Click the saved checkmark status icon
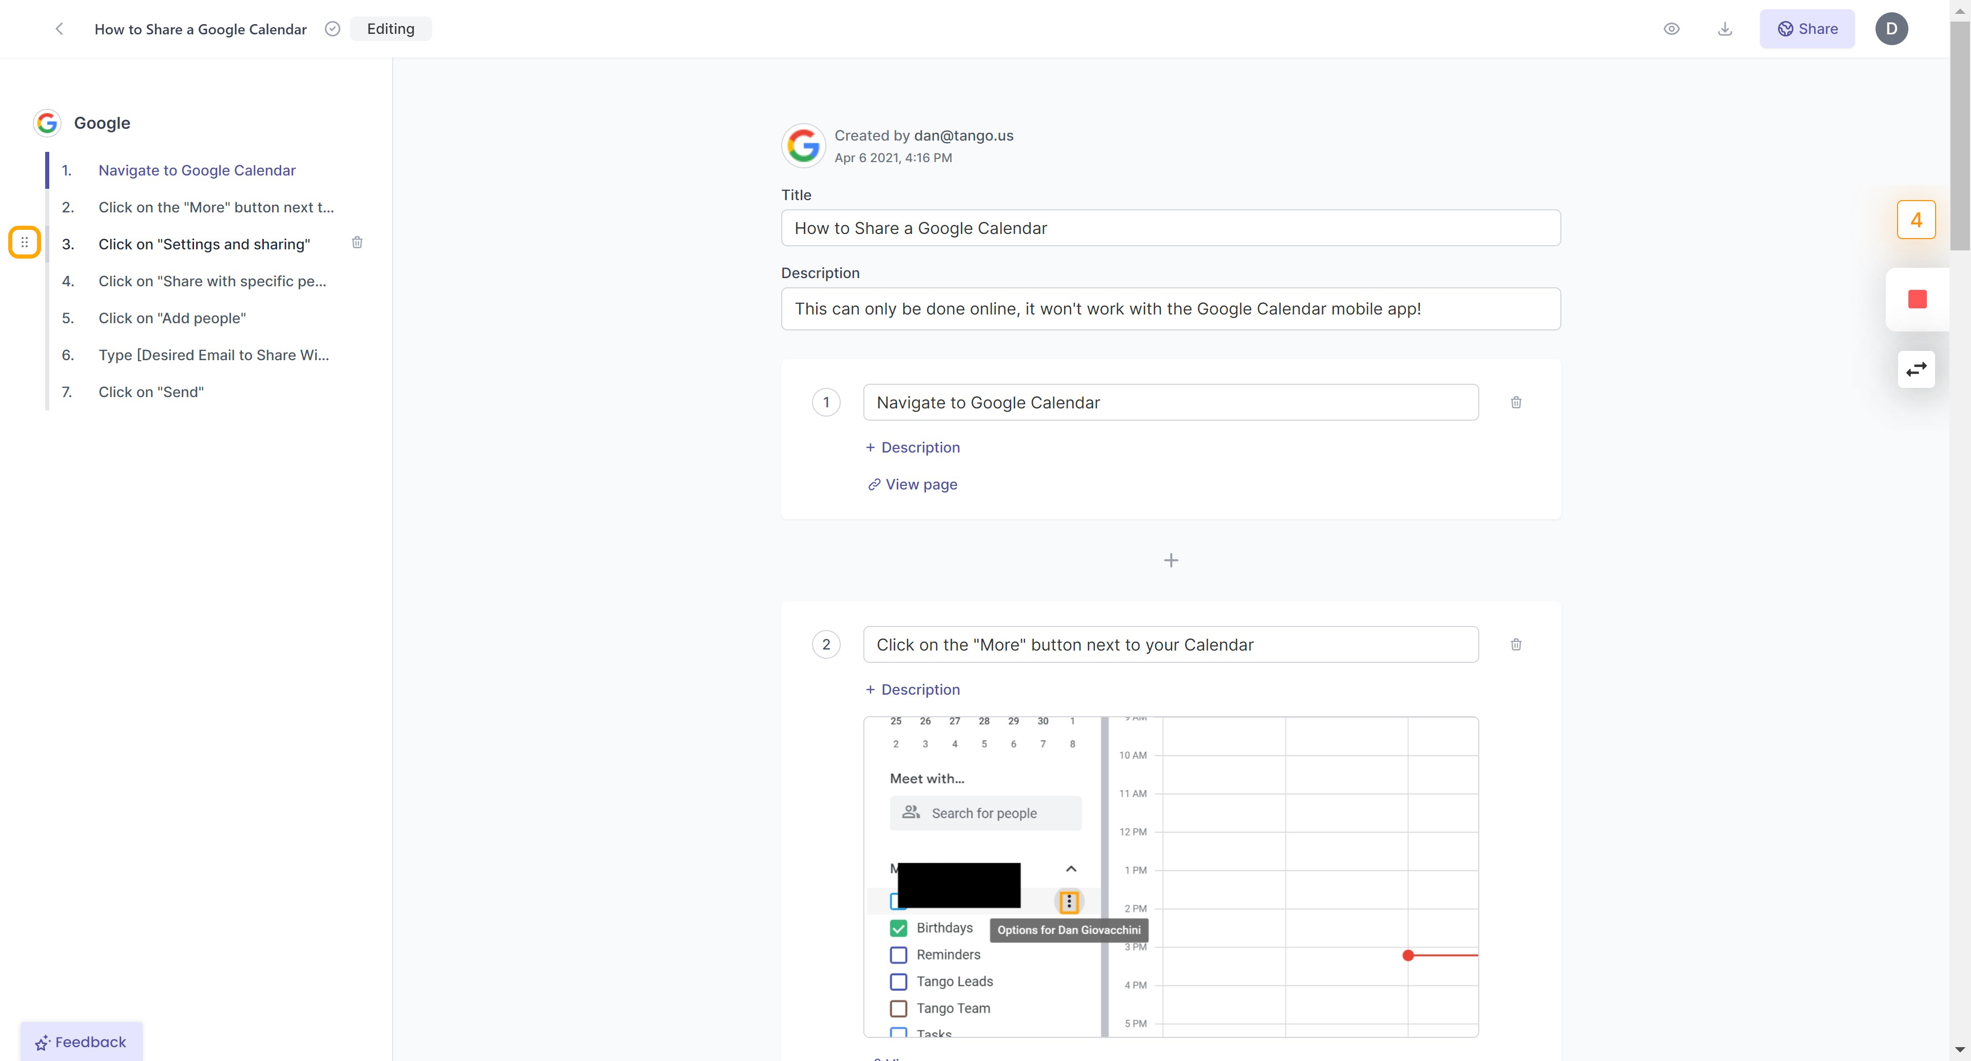Screen dimensions: 1971x1061 [332, 29]
